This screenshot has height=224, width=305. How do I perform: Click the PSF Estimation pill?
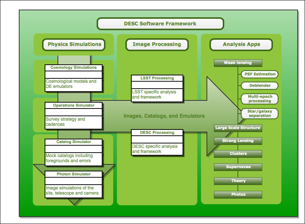(260, 74)
